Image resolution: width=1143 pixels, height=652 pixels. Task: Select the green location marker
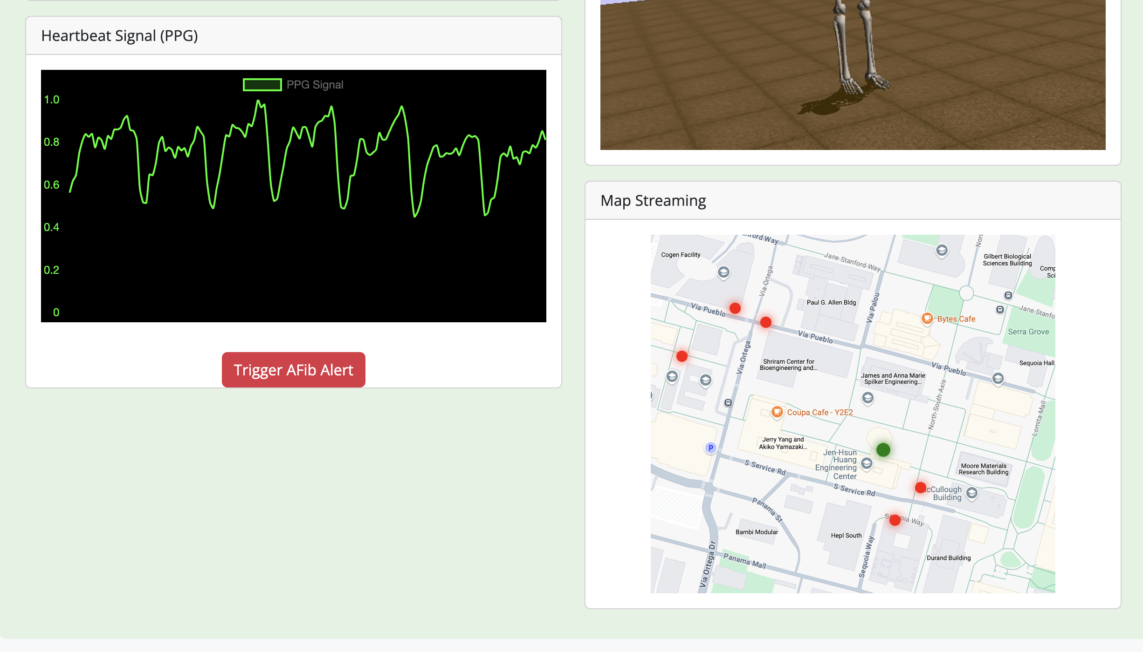(883, 449)
